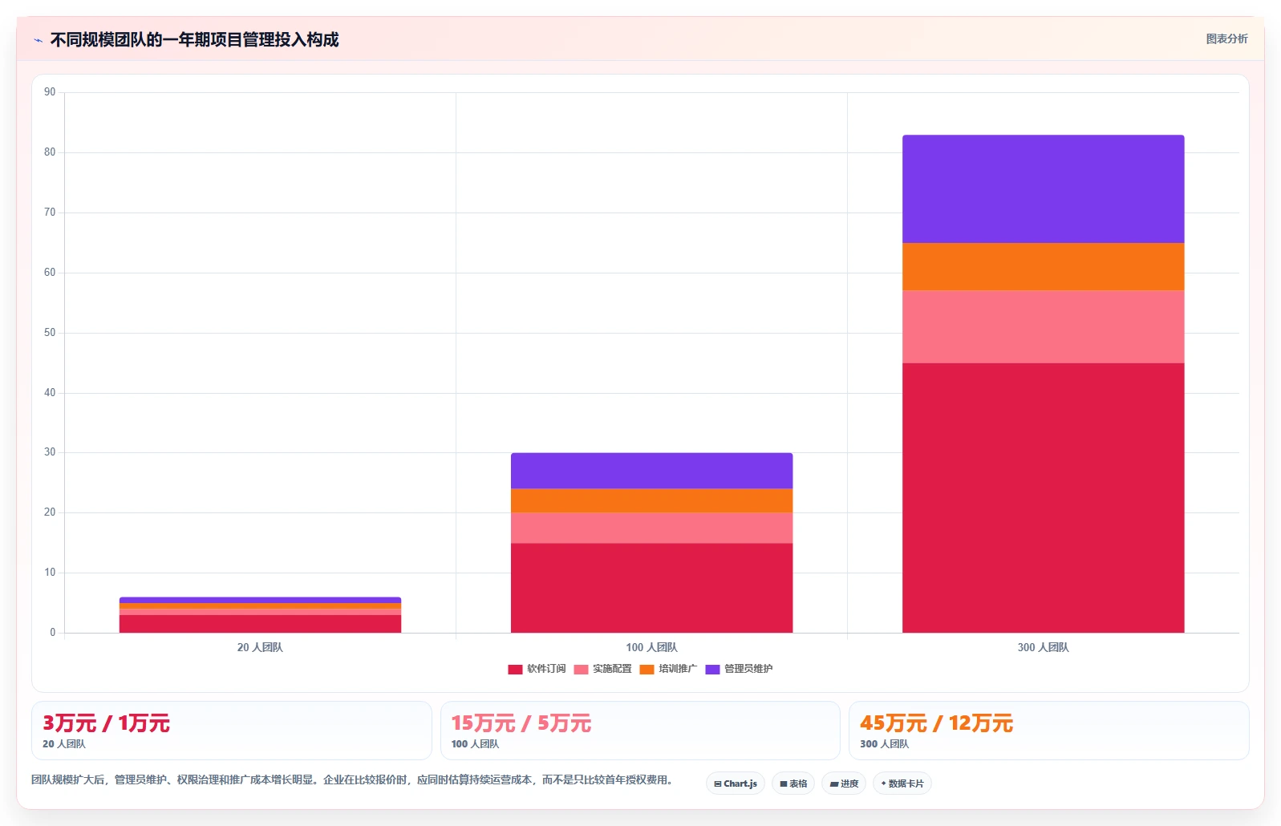Click the purple segment of 100 人团队 bar
Viewport: 1281px width, 826px height.
coord(651,471)
